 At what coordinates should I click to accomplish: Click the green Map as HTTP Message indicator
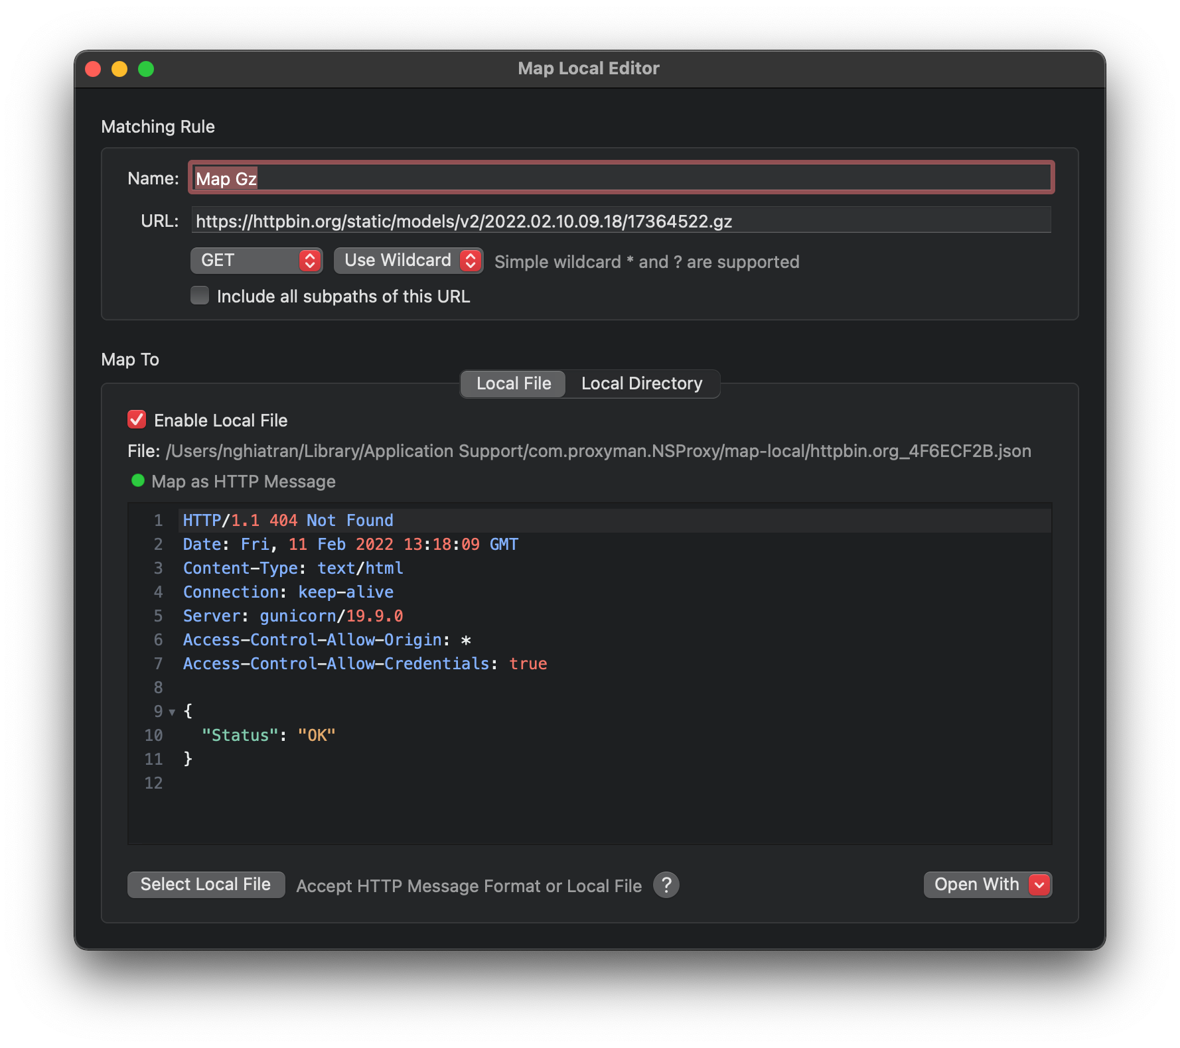[138, 481]
